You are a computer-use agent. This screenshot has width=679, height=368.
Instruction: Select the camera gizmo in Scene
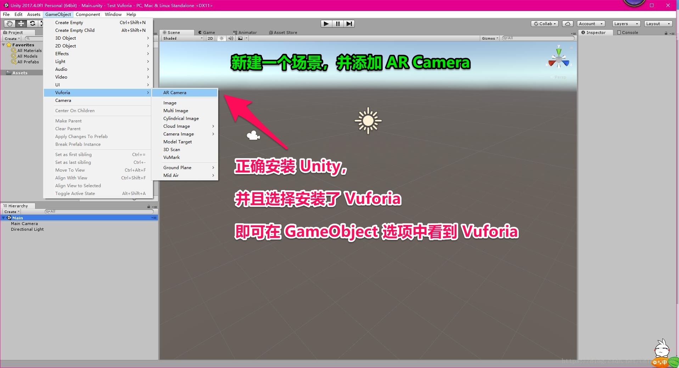253,136
